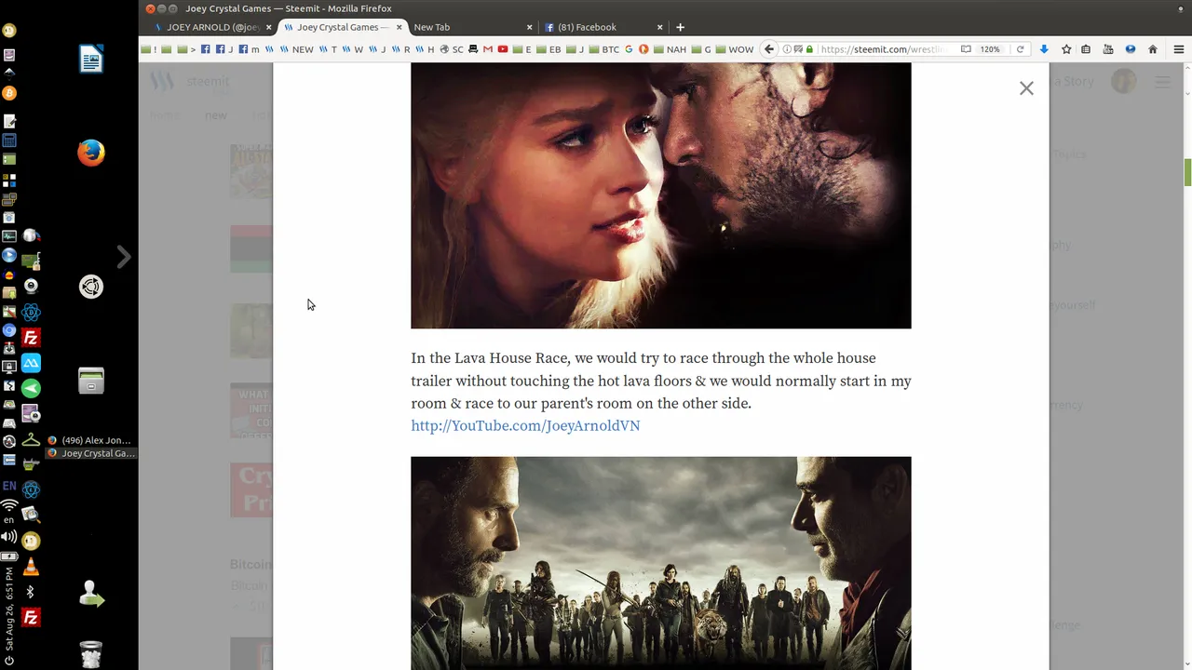Viewport: 1192px width, 670px height.
Task: Open the YouTube bookmark icon
Action: coord(503,49)
